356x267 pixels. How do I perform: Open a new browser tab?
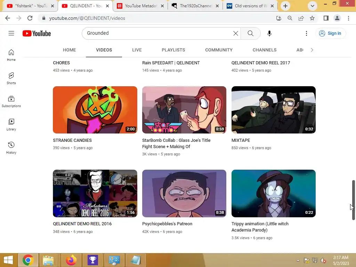click(285, 6)
